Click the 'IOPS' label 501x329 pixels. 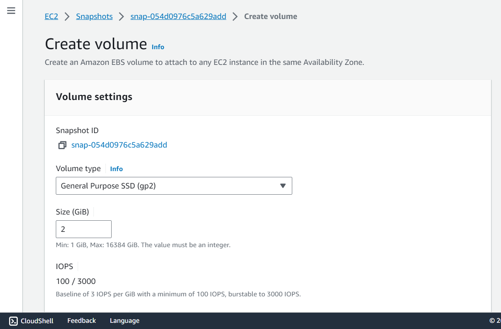[x=64, y=267]
